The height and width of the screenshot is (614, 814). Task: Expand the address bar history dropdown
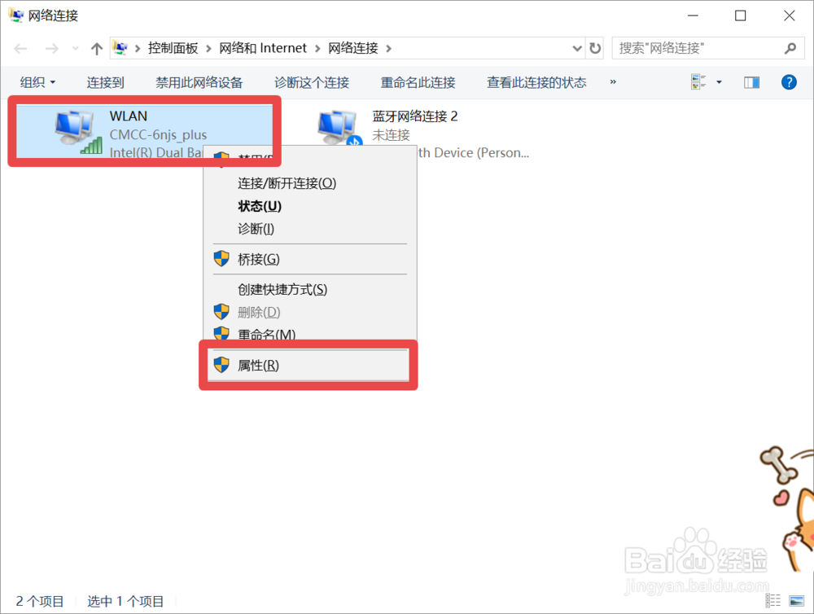(577, 48)
